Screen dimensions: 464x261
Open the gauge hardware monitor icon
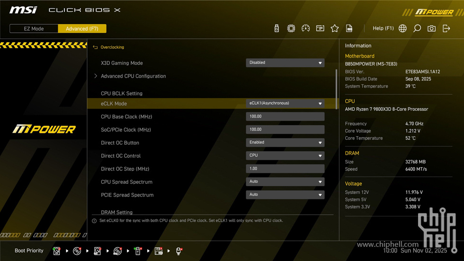pos(306,28)
